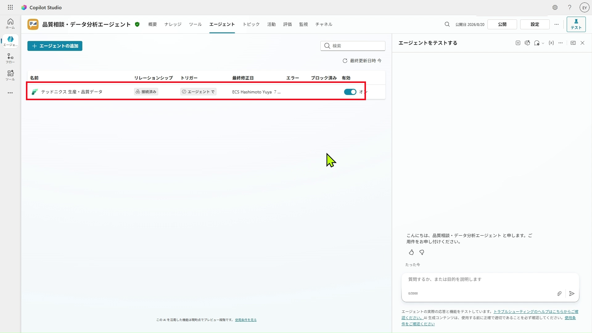Viewport: 592px width, 333px height.
Task: Open ツール in the left sidebar
Action: pyautogui.click(x=10, y=76)
